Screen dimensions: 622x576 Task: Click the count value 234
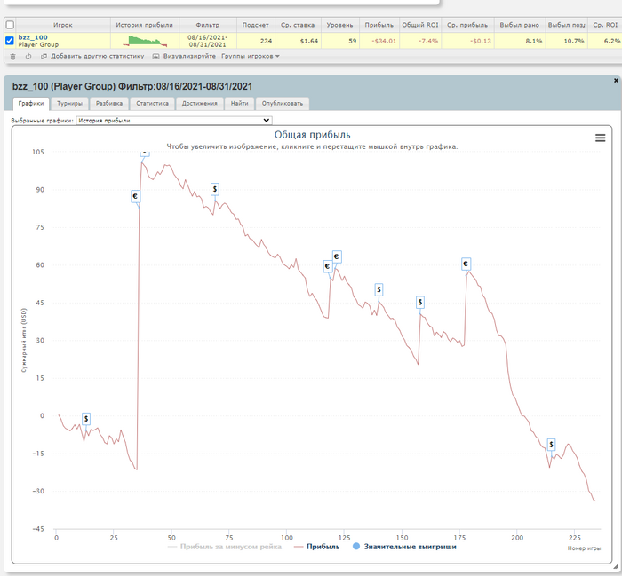(x=267, y=41)
